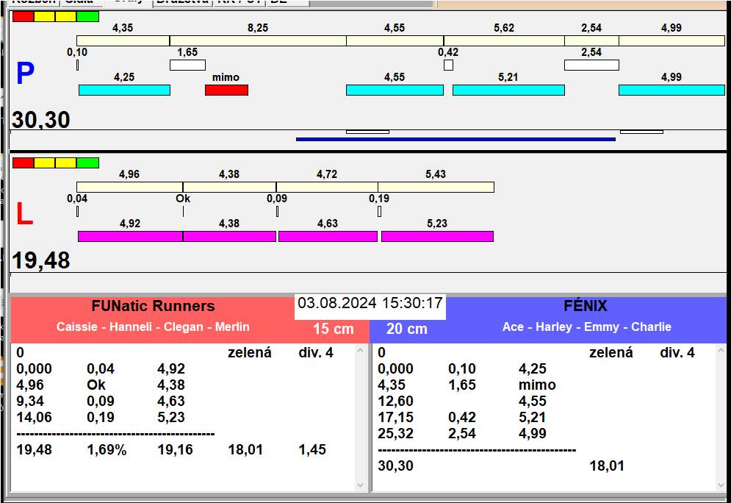Click the 15 cm jump height label

[x=334, y=329]
